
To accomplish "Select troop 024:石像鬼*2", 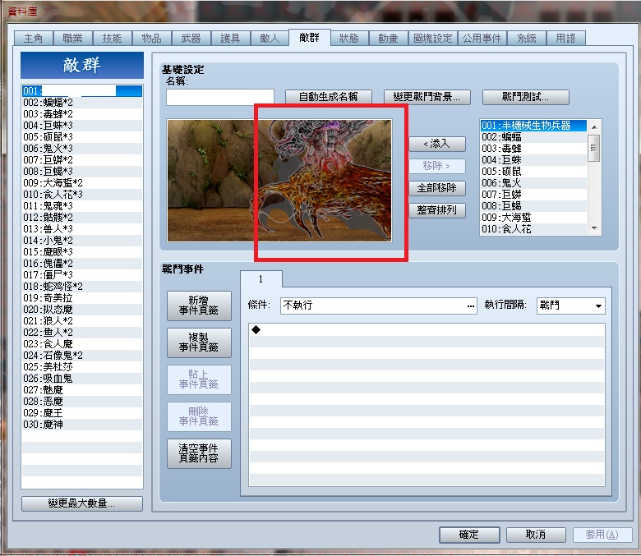I will (82, 356).
